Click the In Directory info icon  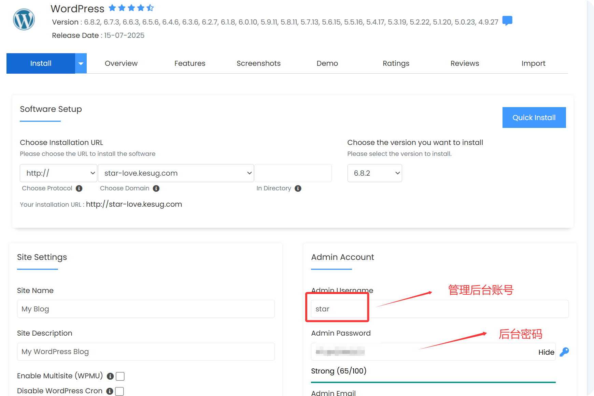click(x=298, y=189)
